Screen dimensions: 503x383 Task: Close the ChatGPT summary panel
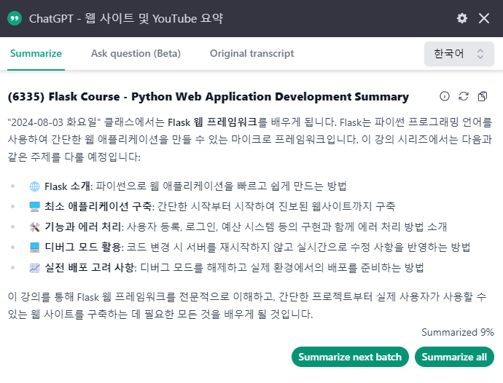point(484,18)
